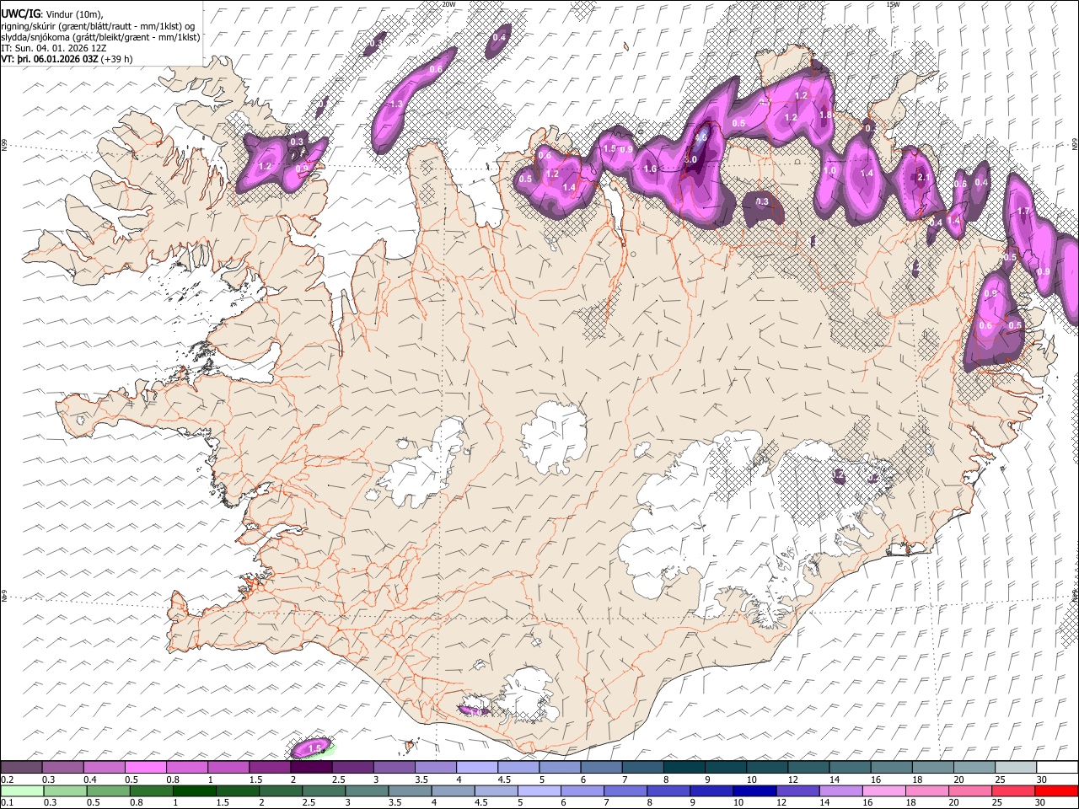Click the pink precipitation blob offshore south of Iceland

coord(309,747)
